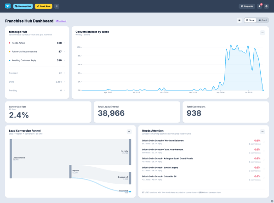Click the small icon button left of Voxie toggle
The image size is (274, 203).
[240, 20]
